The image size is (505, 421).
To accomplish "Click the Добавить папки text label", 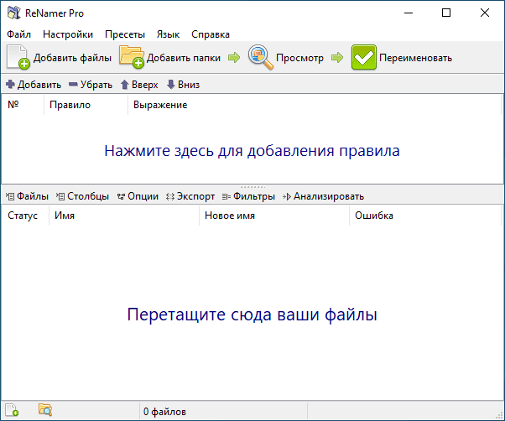I will pos(184,58).
